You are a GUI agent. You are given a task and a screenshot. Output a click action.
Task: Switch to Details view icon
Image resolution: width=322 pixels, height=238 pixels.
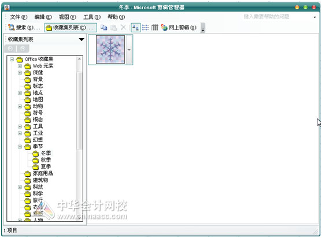[154, 28]
